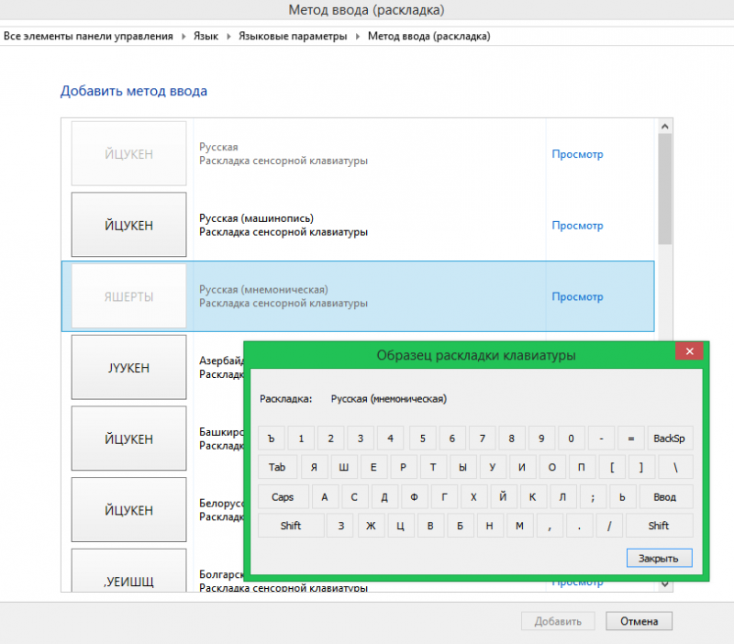Select the first ЙЦУКЕН Русская layout thumbnail
The image size is (734, 644).
click(128, 153)
